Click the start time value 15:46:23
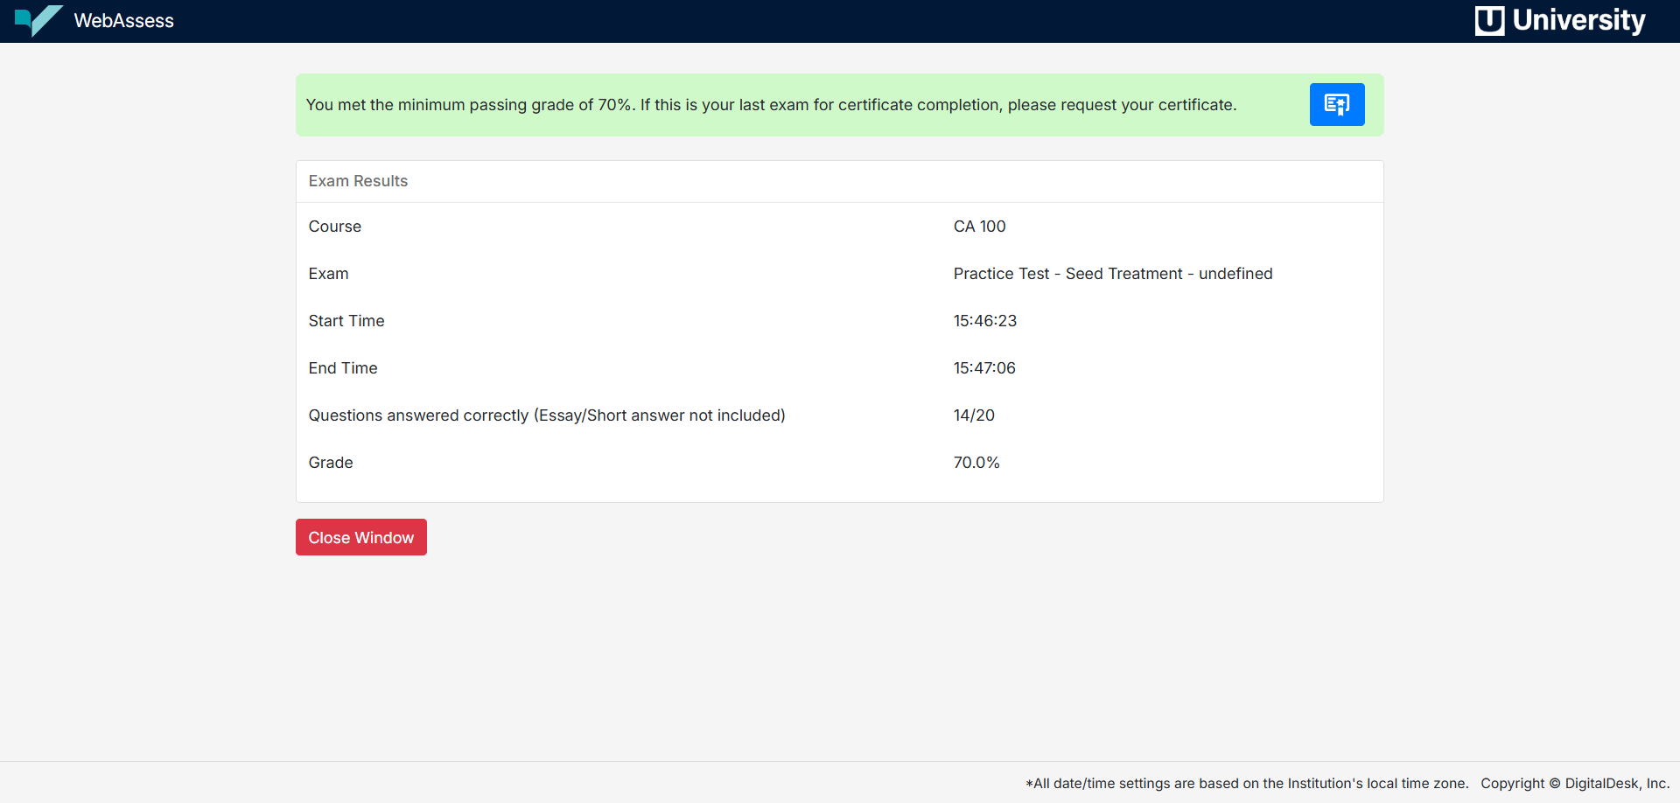Image resolution: width=1680 pixels, height=803 pixels. point(984,321)
